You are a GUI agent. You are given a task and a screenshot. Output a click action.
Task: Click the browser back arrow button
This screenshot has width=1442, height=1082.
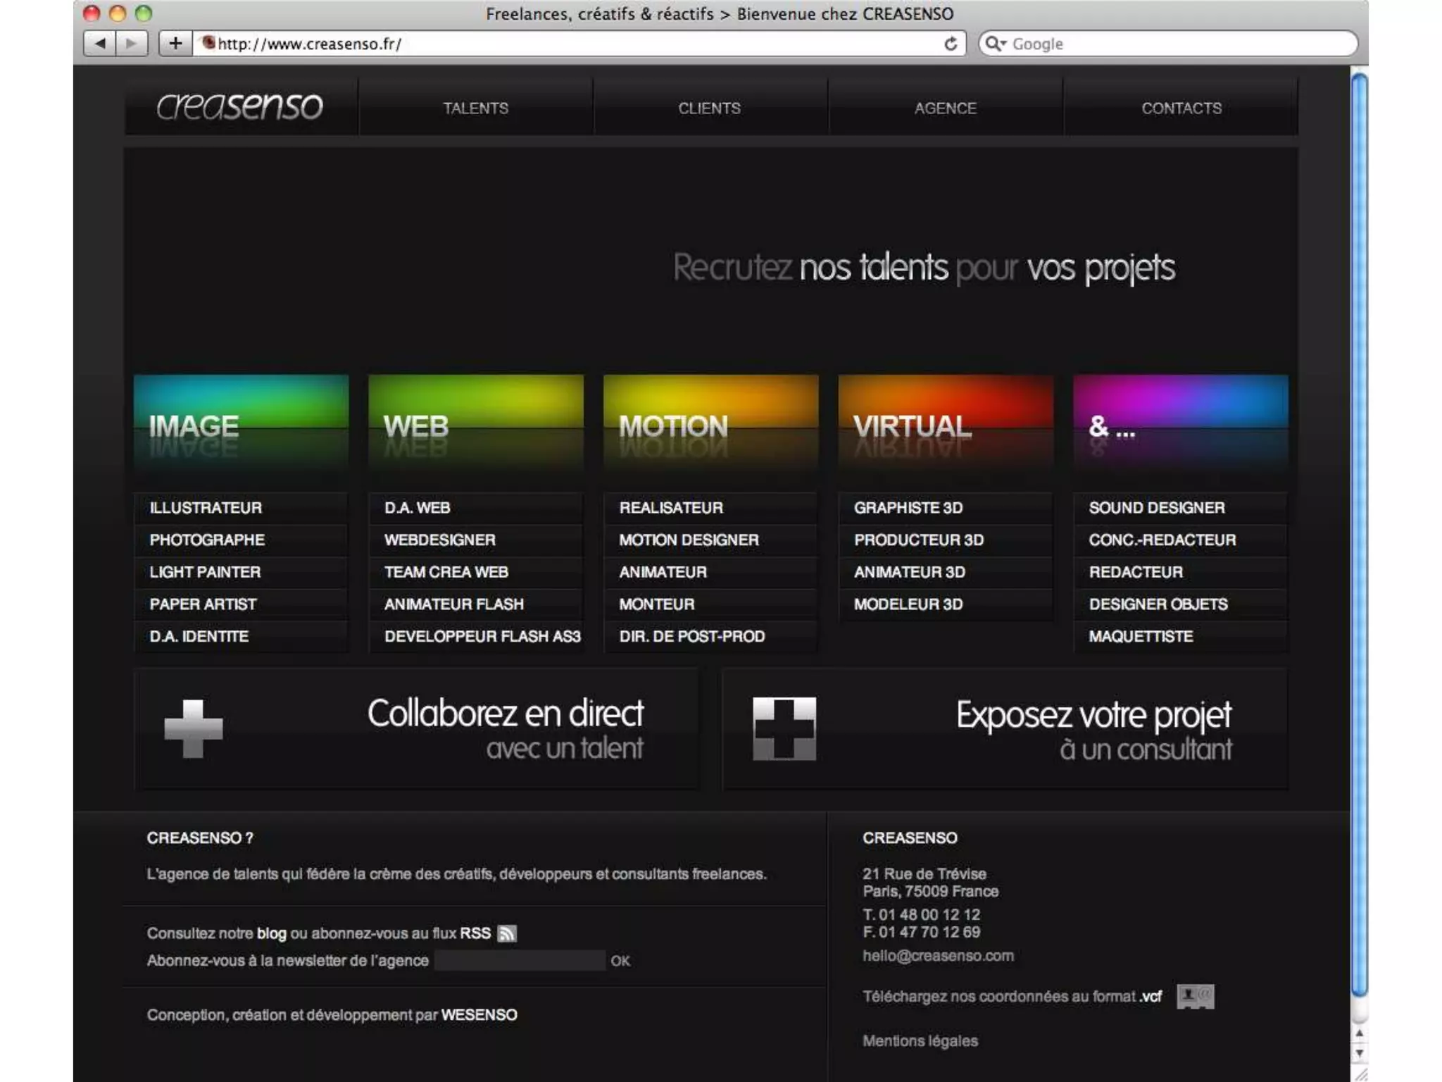coord(100,44)
